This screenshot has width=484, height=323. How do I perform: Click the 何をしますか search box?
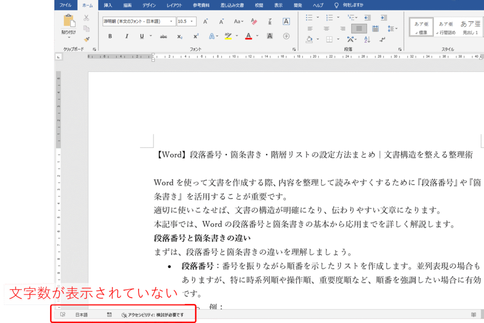coord(350,5)
